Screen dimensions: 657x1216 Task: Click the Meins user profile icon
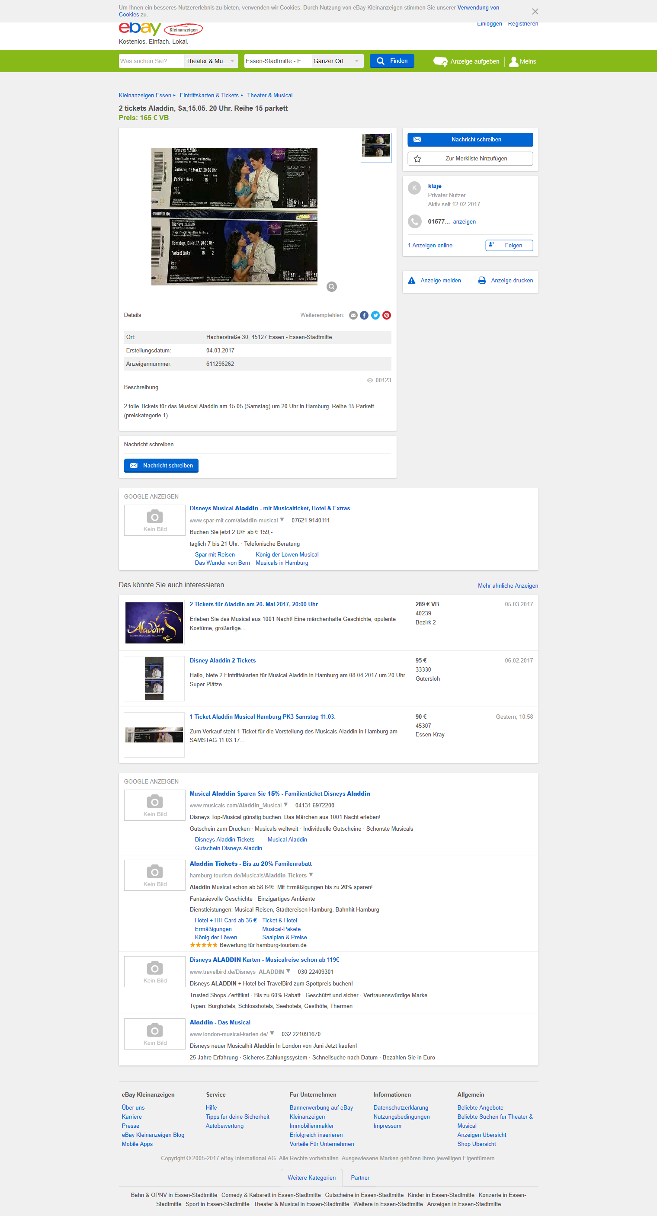(x=513, y=61)
